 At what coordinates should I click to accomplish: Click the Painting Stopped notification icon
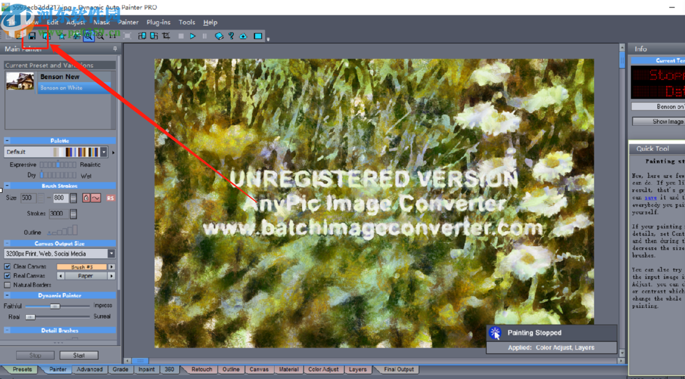pyautogui.click(x=495, y=333)
